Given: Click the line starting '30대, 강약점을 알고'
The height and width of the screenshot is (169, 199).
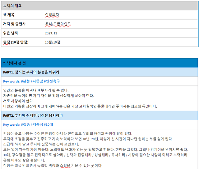Looking at the screenshot, I should coord(95,155).
